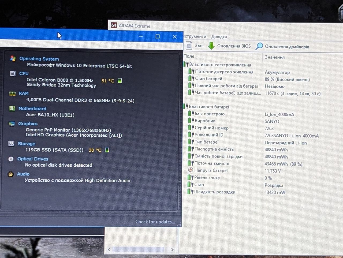This screenshot has height=258, width=343.
Task: Click the CPU temperature indicator next to 51 °C
Action: [120, 81]
